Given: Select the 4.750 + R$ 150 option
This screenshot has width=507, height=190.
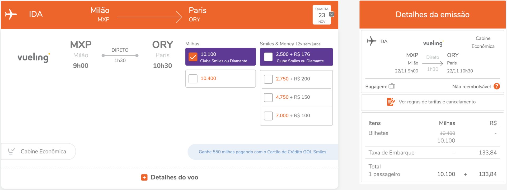Looking at the screenshot, I should tap(268, 97).
